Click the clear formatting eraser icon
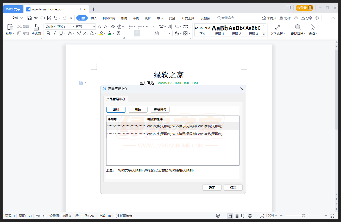The image size is (341, 222). [x=113, y=27]
